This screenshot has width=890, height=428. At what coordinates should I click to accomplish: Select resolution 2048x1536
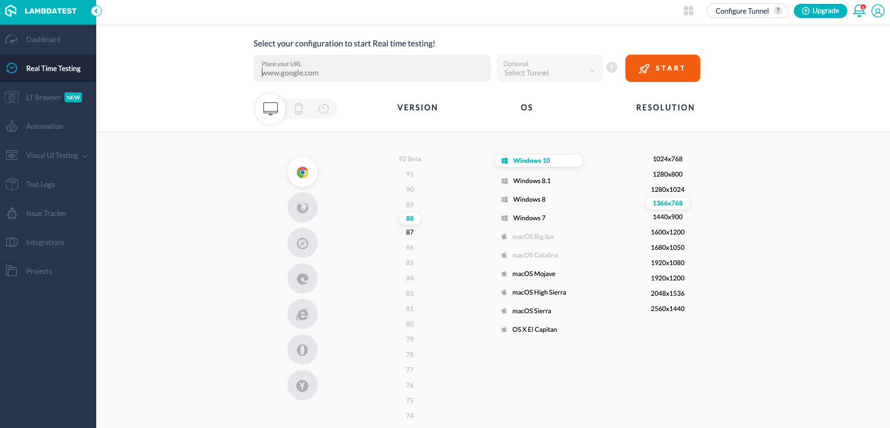pos(667,294)
